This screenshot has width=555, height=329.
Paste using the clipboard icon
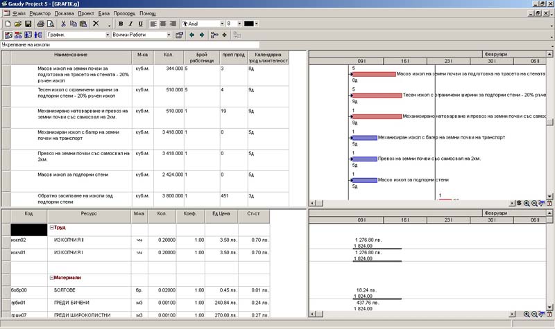[83, 24]
